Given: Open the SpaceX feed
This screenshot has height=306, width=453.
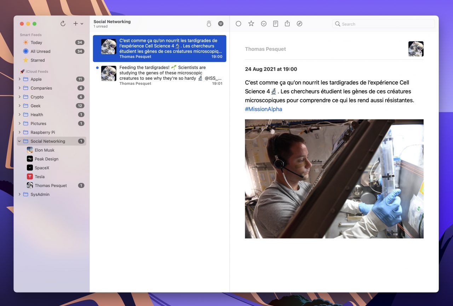Looking at the screenshot, I should [x=52, y=168].
